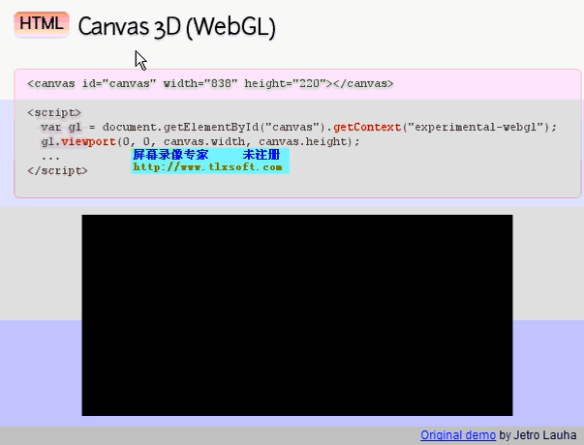584x445 pixels.
Task: Click the black WebGL canvas demo area
Action: click(x=297, y=315)
